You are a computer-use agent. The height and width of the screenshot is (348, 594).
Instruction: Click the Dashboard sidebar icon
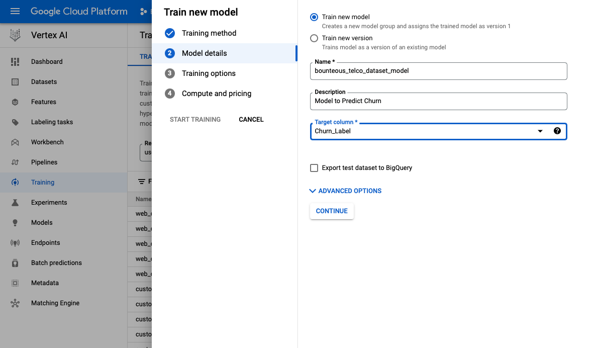pyautogui.click(x=15, y=62)
